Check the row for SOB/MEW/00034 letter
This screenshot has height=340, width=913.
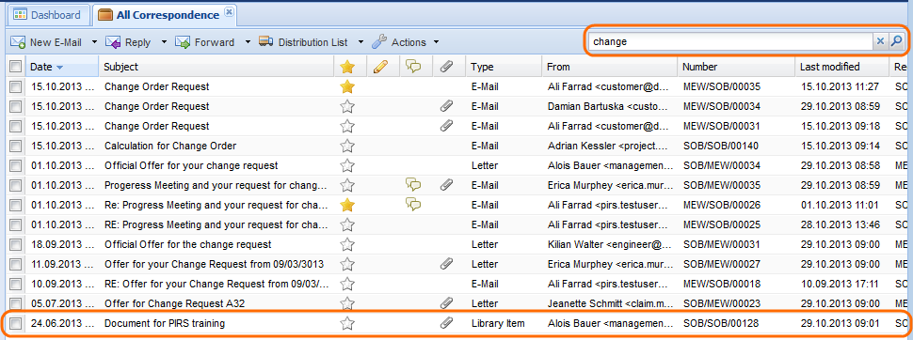coord(16,165)
